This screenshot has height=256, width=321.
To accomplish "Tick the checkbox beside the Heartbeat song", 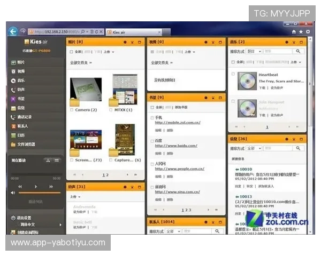I will [233, 74].
